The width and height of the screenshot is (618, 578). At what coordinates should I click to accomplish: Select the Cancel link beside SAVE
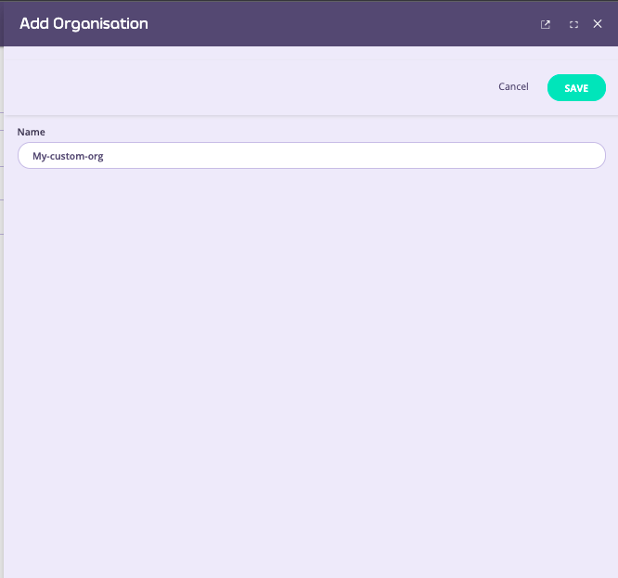[513, 87]
